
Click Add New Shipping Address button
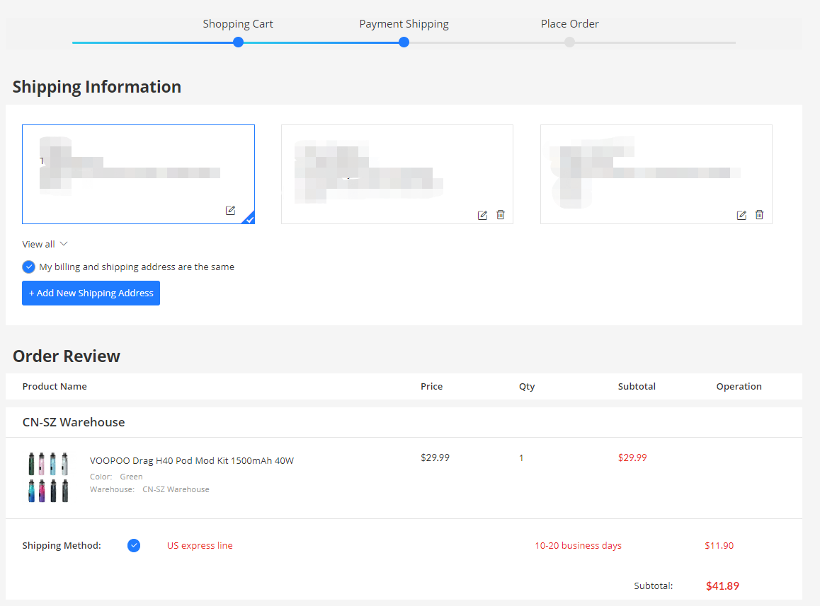(x=91, y=293)
